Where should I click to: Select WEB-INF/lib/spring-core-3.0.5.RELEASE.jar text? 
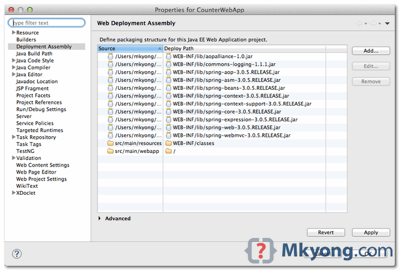(227, 112)
